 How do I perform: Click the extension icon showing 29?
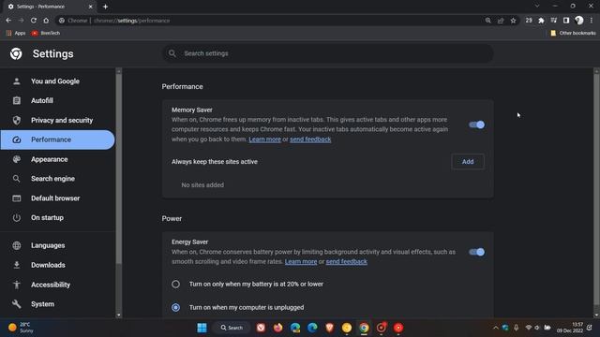coord(529,21)
